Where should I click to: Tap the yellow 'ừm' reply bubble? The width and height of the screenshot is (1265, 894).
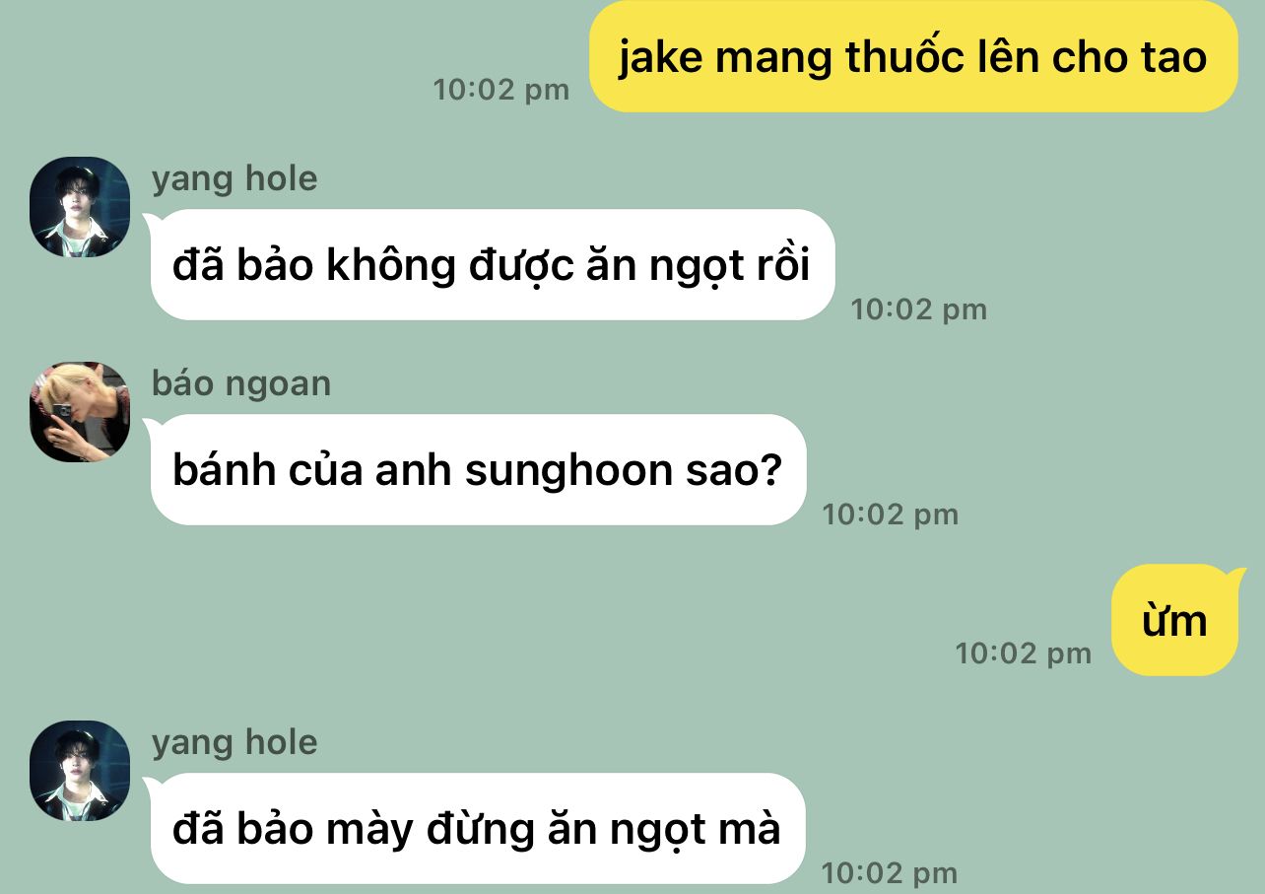pyautogui.click(x=1174, y=620)
